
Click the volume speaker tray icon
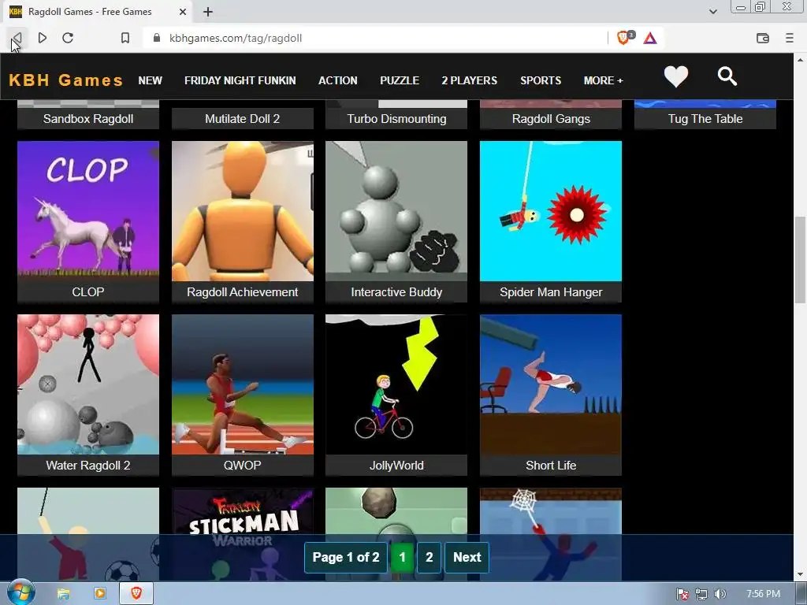[720, 594]
